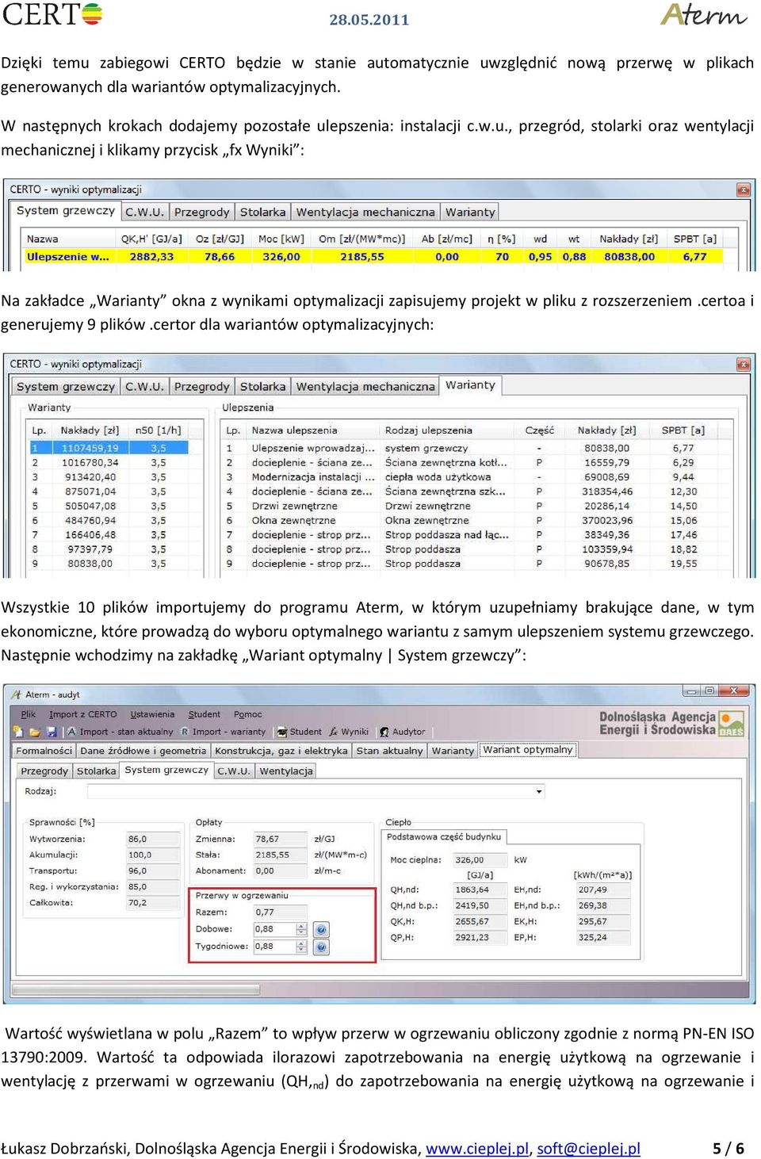Switch to the Stan aktualny tab
This screenshot has width=761, height=1159.
pyautogui.click(x=389, y=751)
